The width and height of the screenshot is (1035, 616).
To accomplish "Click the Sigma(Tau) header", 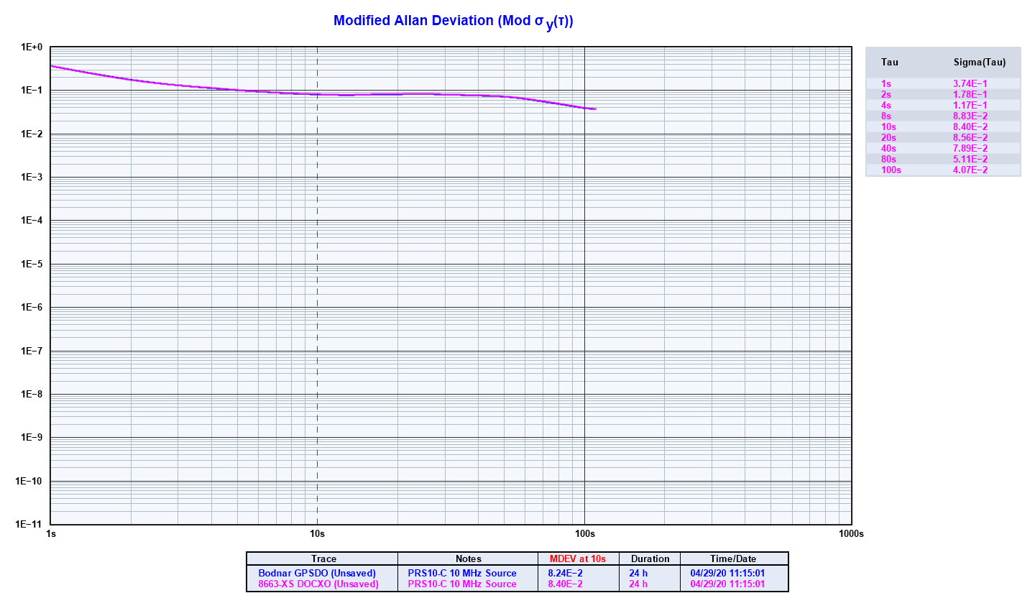I will pos(980,62).
